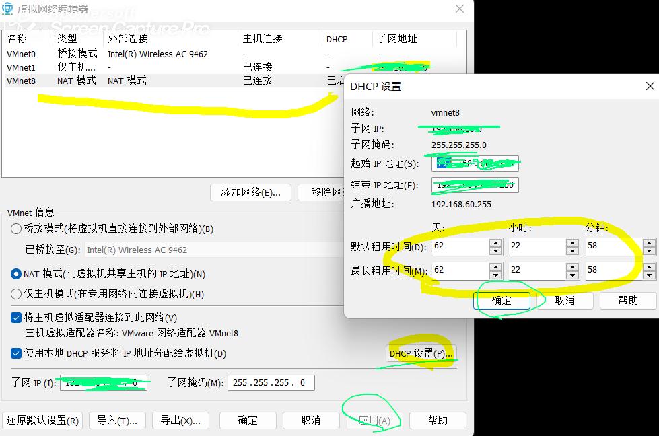The image size is (659, 436).
Task: Disable 使用本地 DHCP 服务 checkbox
Action: tap(15, 353)
